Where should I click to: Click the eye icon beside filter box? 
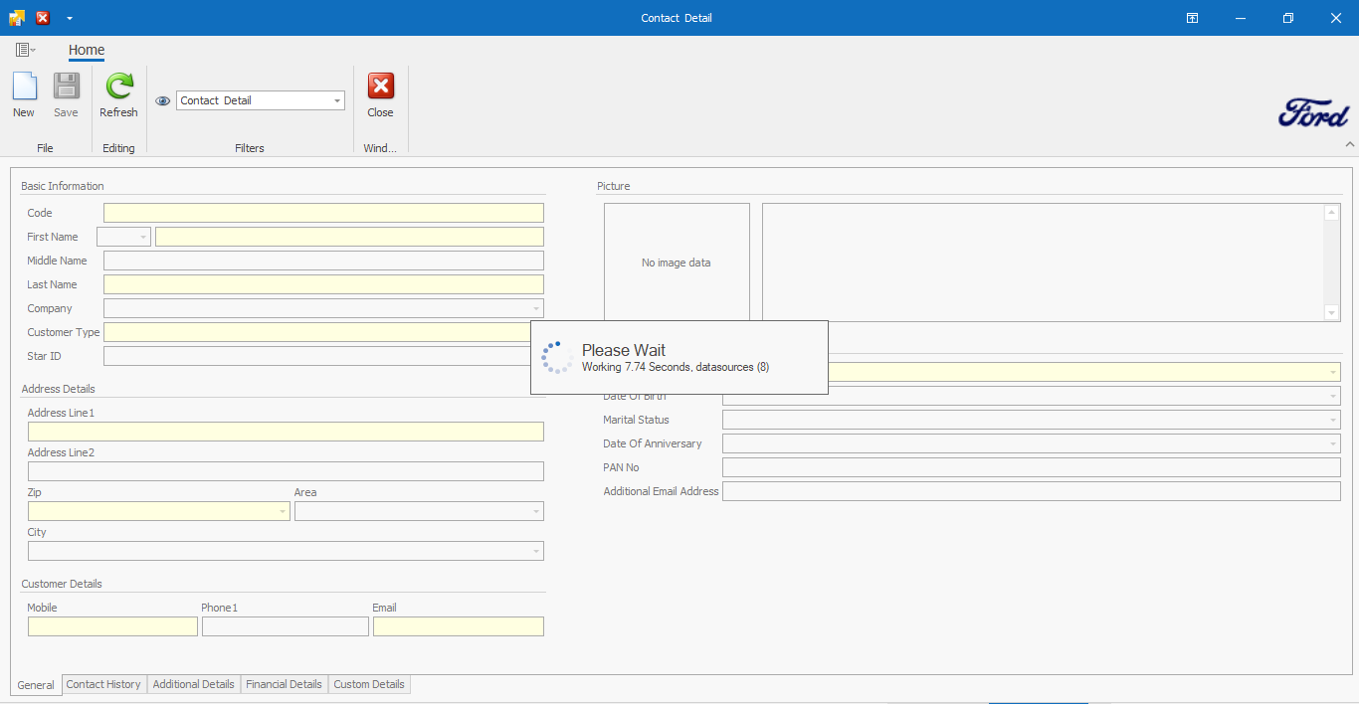[163, 101]
